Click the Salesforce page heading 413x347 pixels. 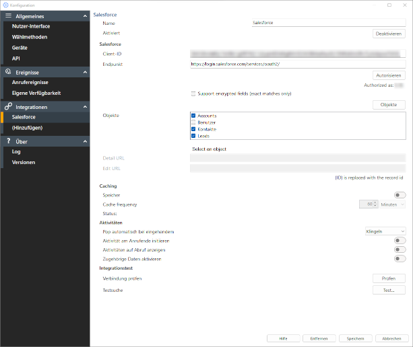click(x=105, y=15)
